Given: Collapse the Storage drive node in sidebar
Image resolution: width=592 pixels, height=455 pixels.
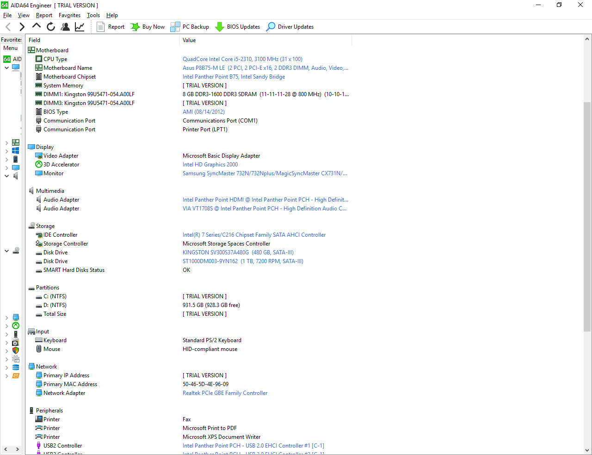Looking at the screenshot, I should pyautogui.click(x=6, y=251).
